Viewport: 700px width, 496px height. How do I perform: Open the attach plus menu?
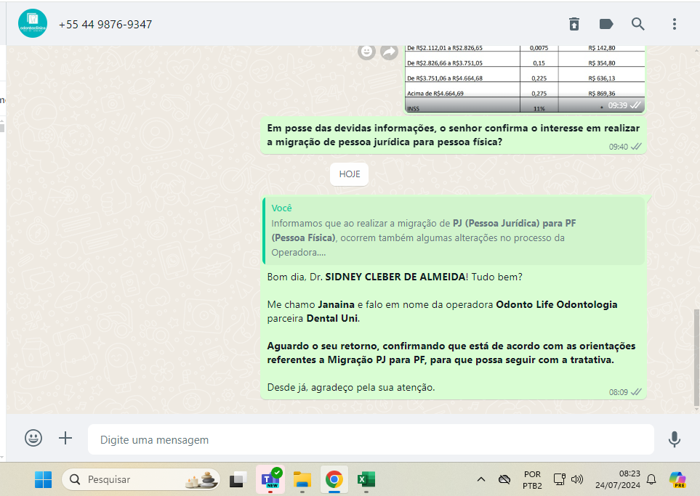click(65, 438)
